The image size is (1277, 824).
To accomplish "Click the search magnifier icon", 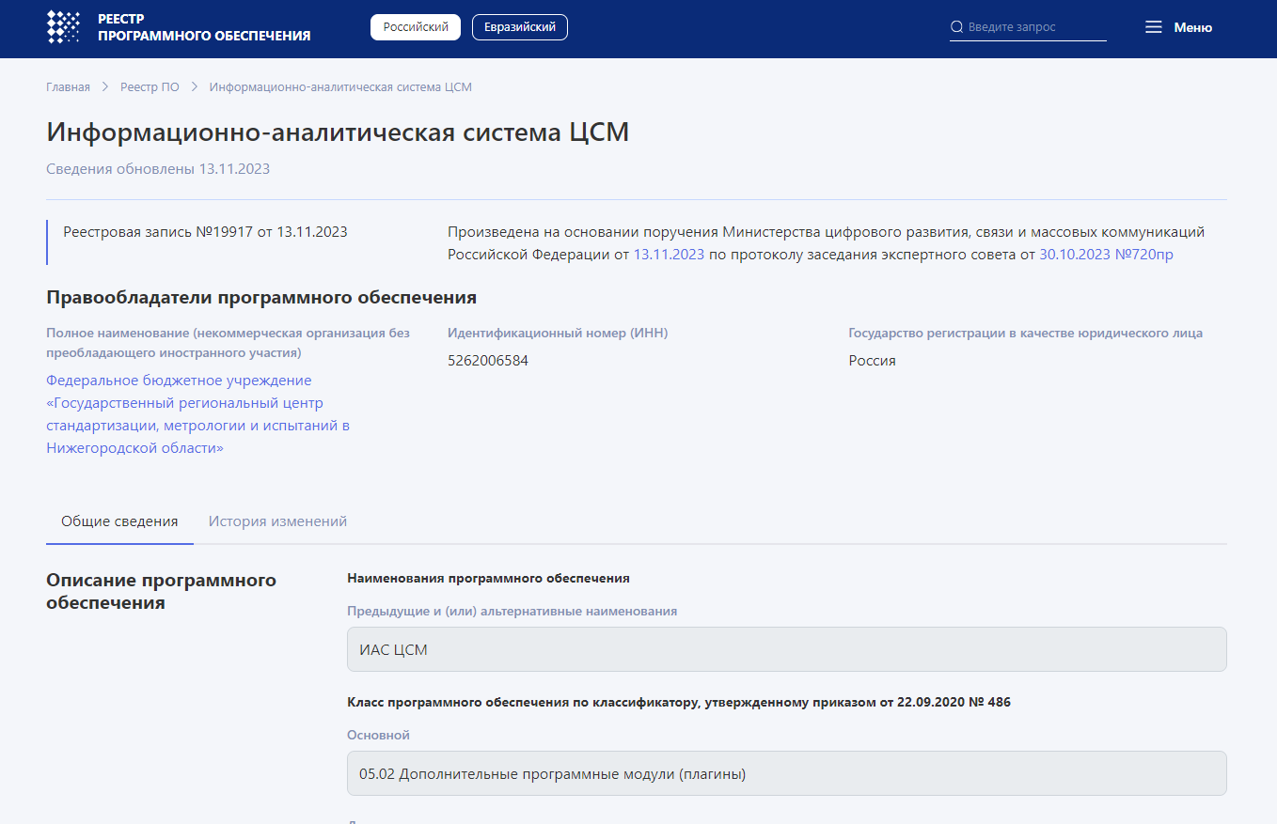I will pyautogui.click(x=956, y=27).
